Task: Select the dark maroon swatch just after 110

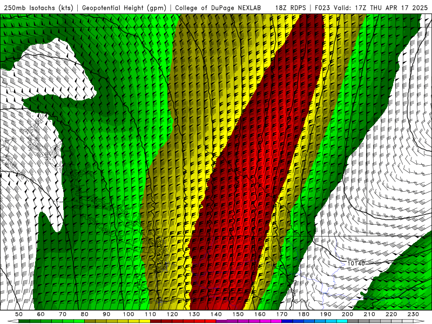Action: coord(156,321)
